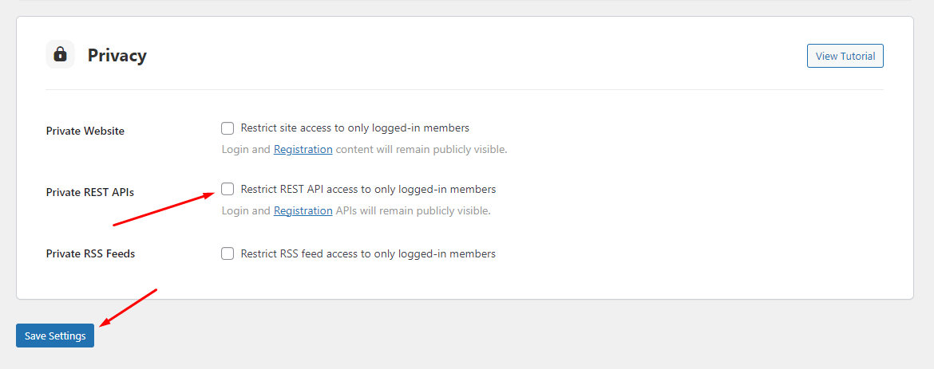Tick the Restrict REST API access checkbox
Screen dimensions: 934x369
[x=228, y=190]
